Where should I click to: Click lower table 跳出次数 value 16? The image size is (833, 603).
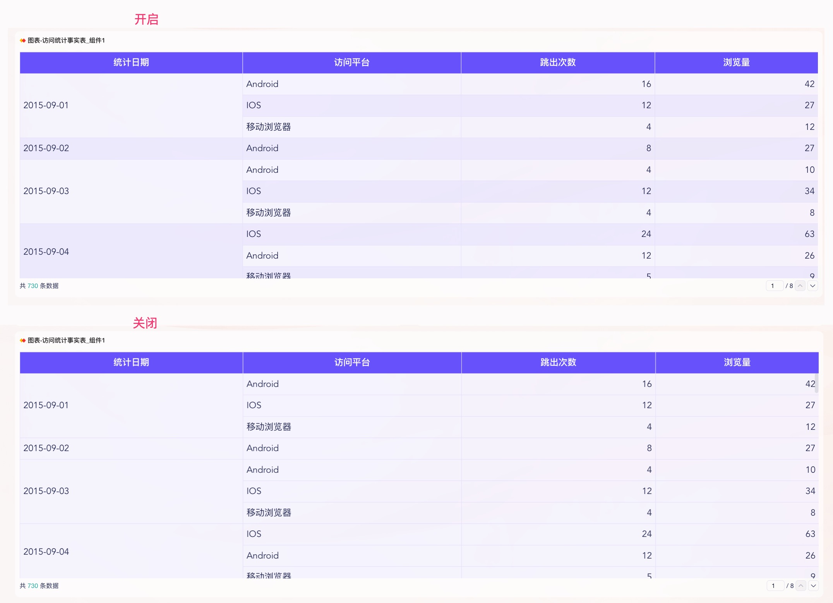coord(647,384)
